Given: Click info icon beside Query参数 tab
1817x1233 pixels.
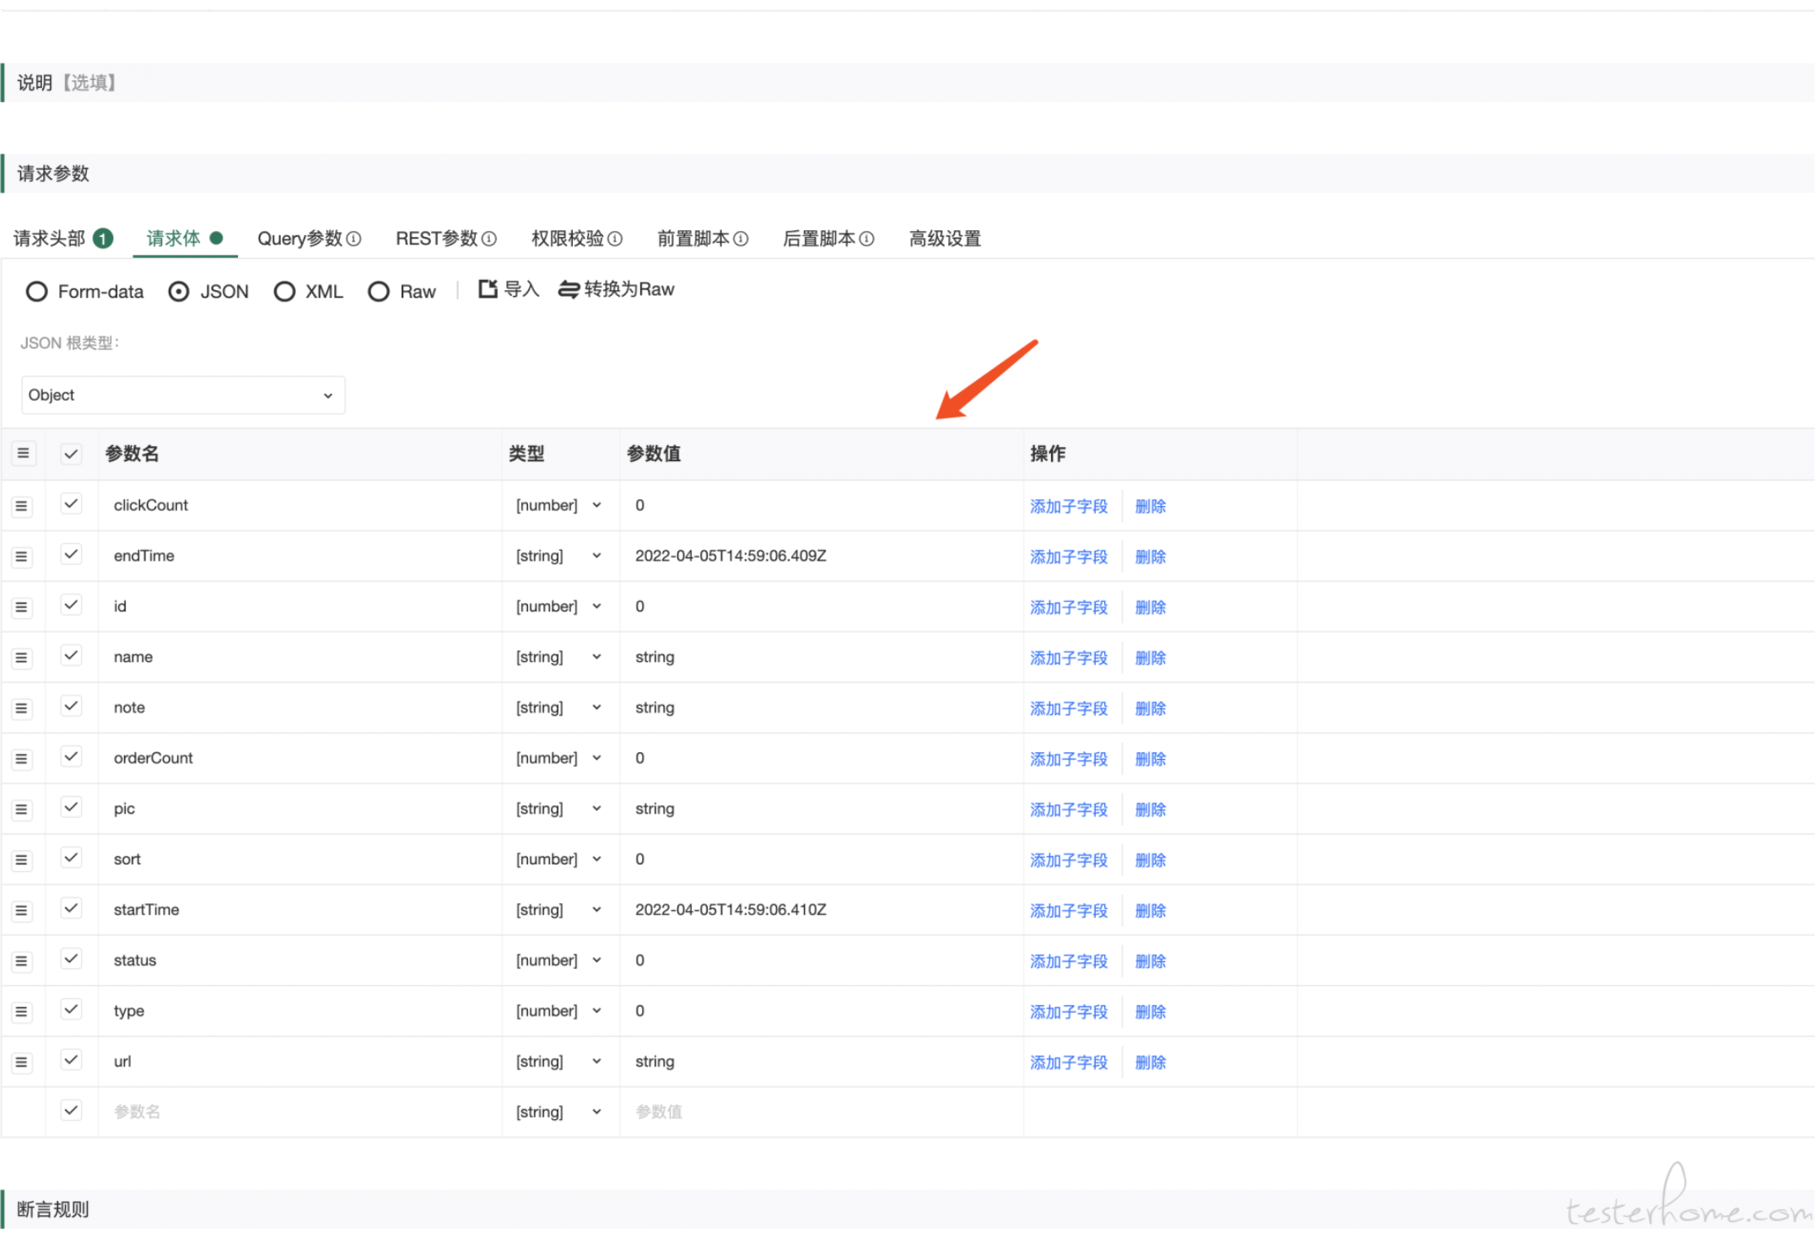Looking at the screenshot, I should click(x=354, y=240).
